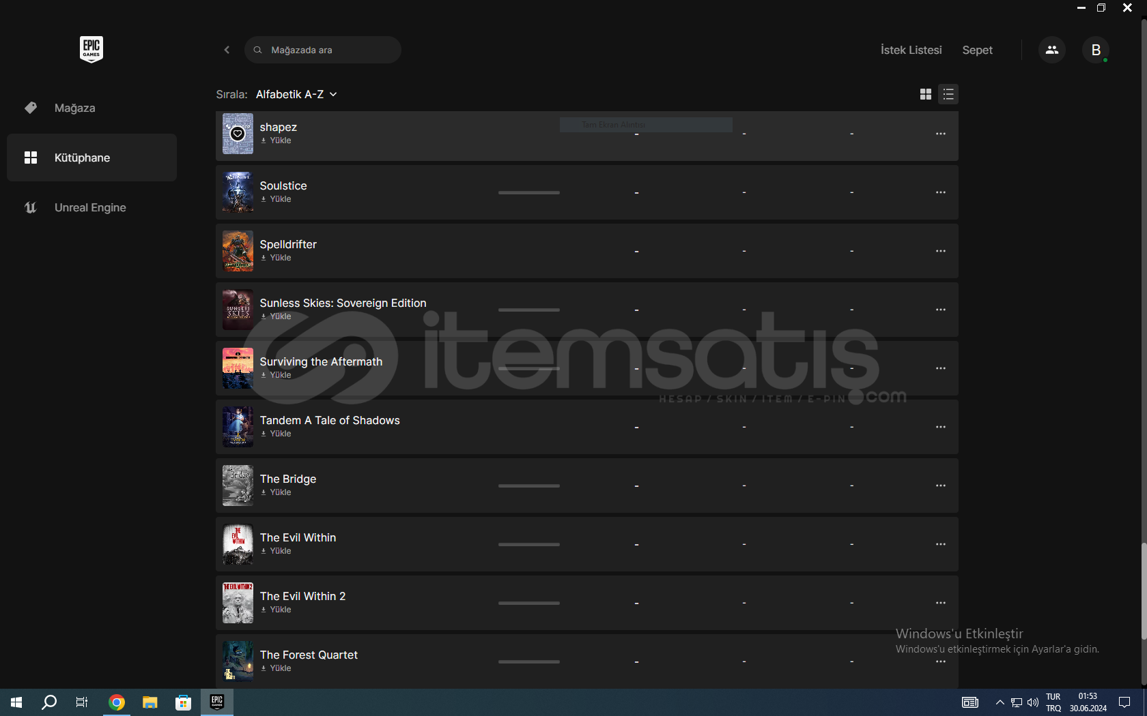The image size is (1147, 716).
Task: Select the Spelldrifter title text
Action: 288,244
